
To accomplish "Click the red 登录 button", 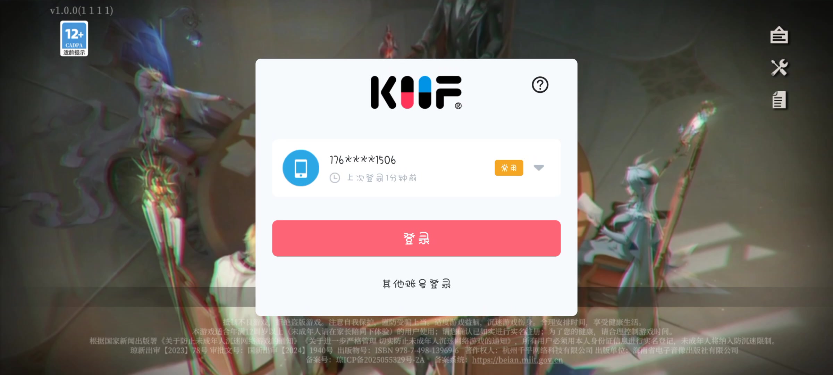I will tap(416, 239).
